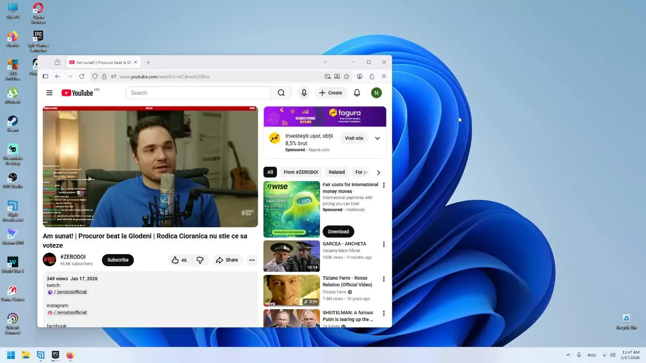Open options for Tiziano Ferro video
Screen dimensions: 646x363
[x=384, y=279]
